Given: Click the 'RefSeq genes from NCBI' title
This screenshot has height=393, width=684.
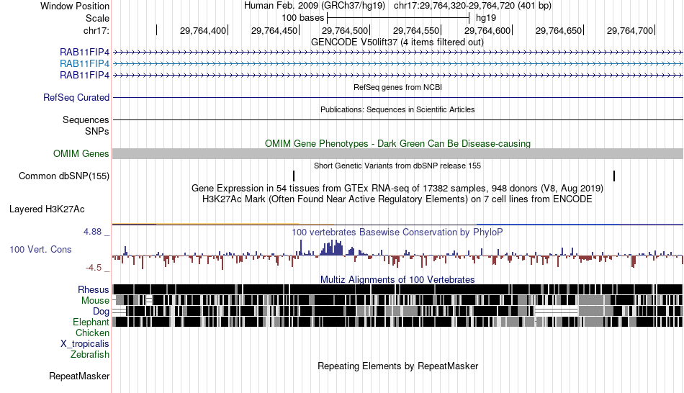Looking at the screenshot, I should pos(398,87).
